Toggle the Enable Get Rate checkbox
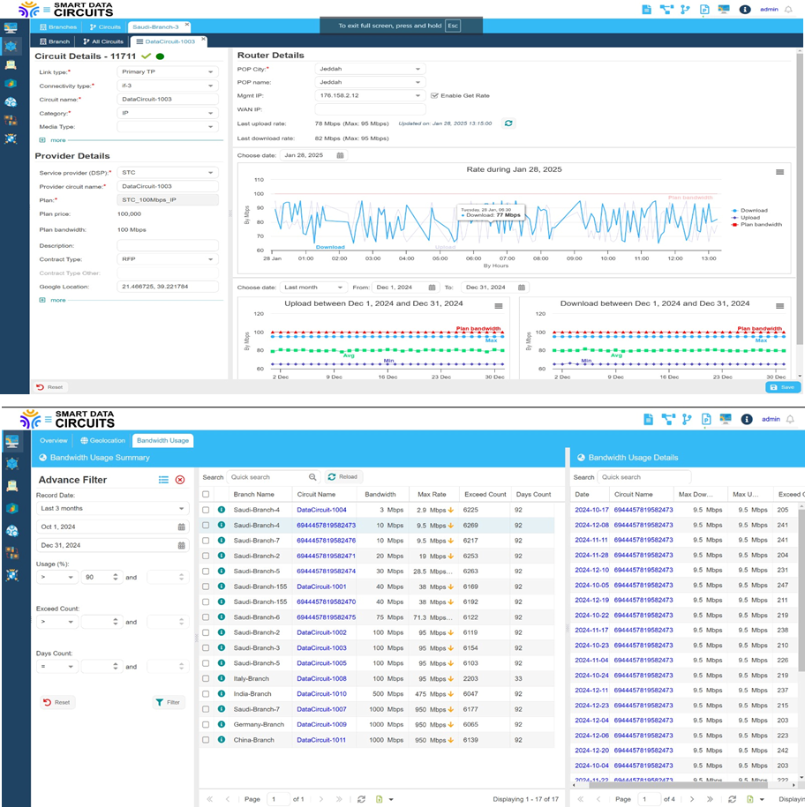 click(x=433, y=95)
